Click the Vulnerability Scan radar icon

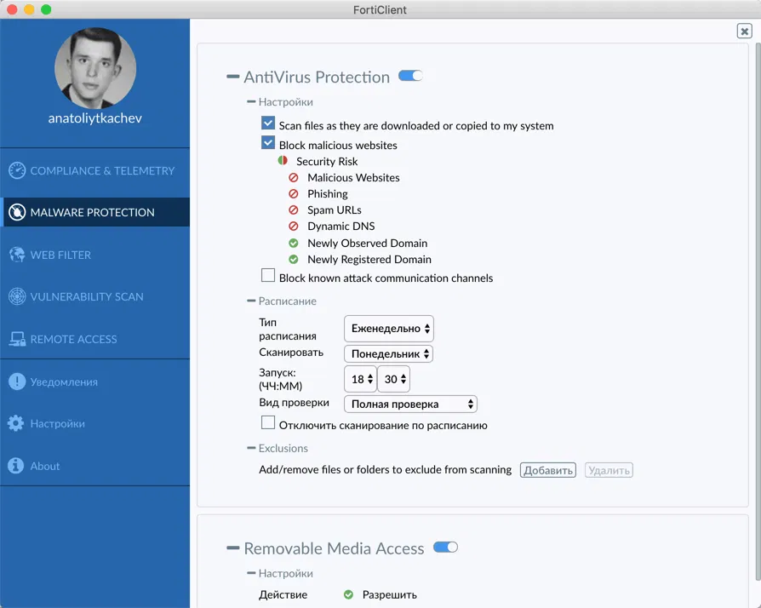pyautogui.click(x=17, y=296)
